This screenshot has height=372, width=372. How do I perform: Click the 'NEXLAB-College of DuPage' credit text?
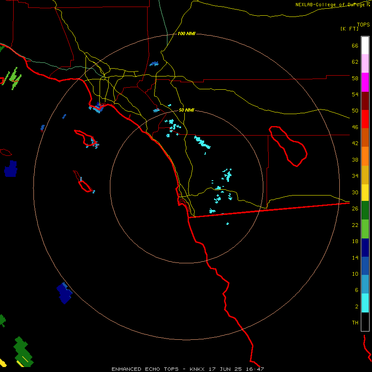[330, 5]
